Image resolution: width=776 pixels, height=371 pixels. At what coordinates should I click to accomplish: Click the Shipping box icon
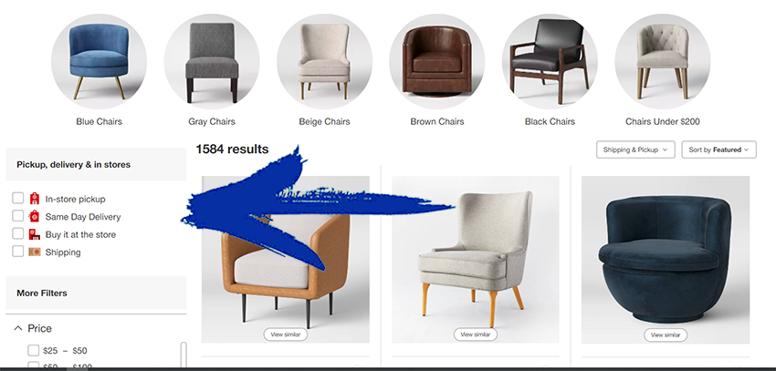point(34,252)
